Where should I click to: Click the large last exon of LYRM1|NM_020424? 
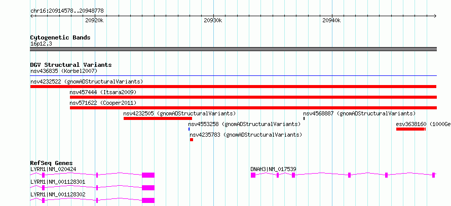[148, 175]
